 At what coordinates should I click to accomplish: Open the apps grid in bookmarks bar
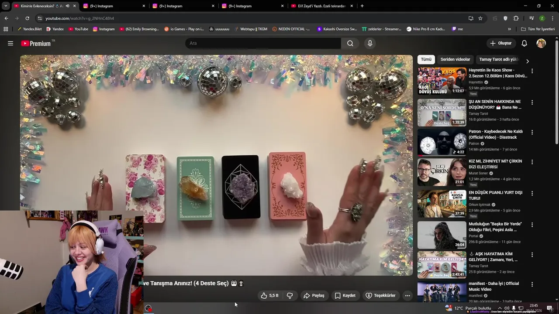6,29
